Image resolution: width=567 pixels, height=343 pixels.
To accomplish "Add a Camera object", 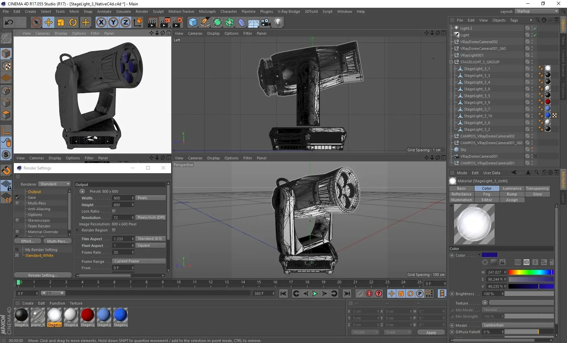I will pyautogui.click(x=266, y=23).
